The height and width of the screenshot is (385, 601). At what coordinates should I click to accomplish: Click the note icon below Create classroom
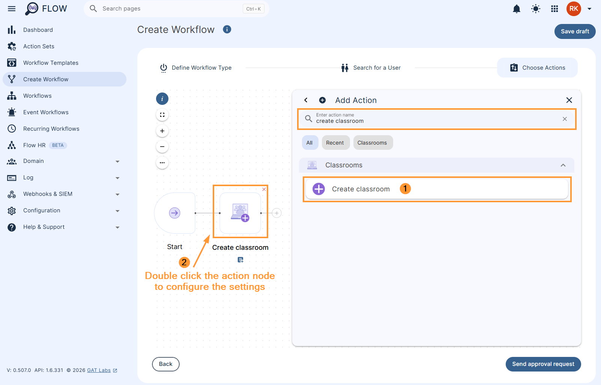tap(240, 260)
